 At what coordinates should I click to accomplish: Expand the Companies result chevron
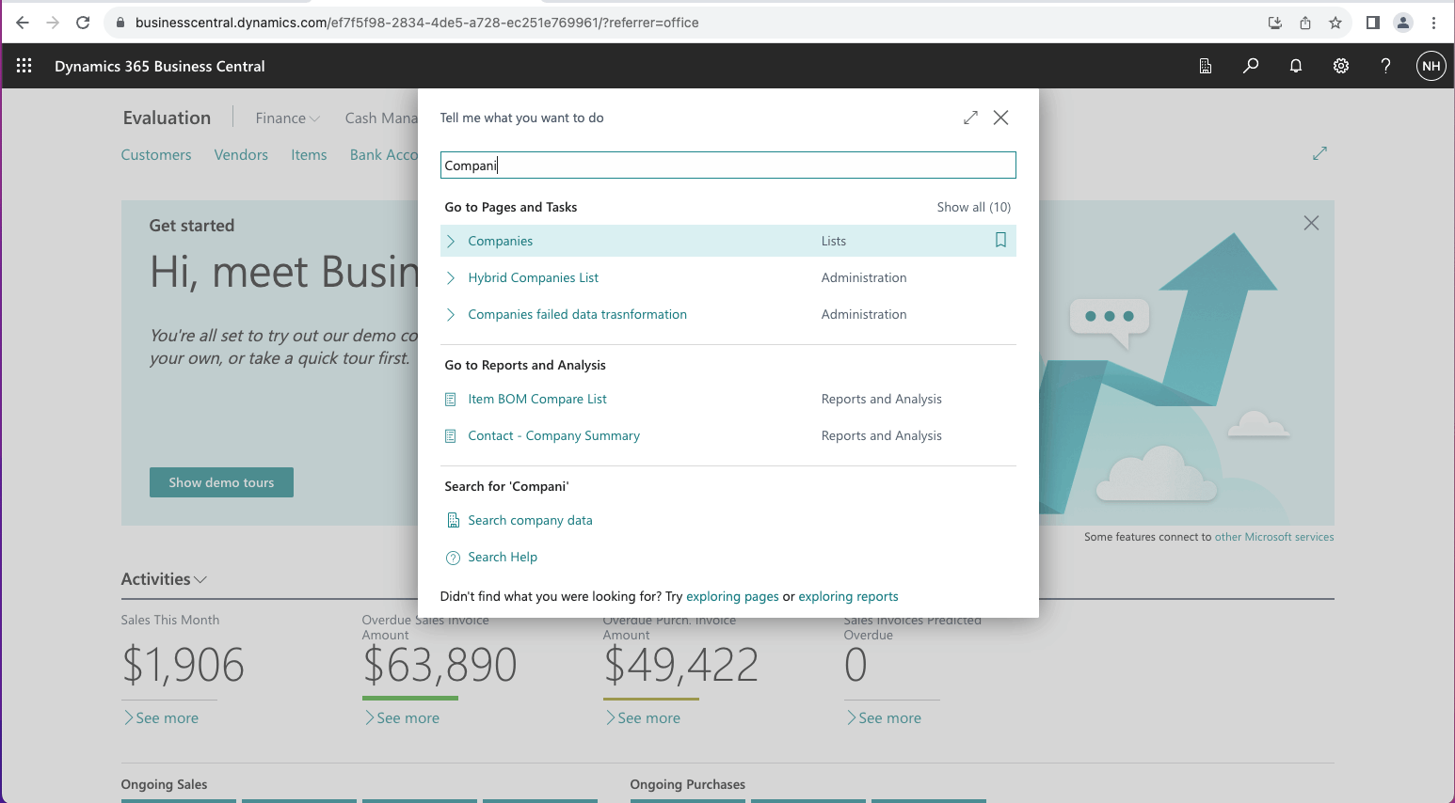(451, 242)
